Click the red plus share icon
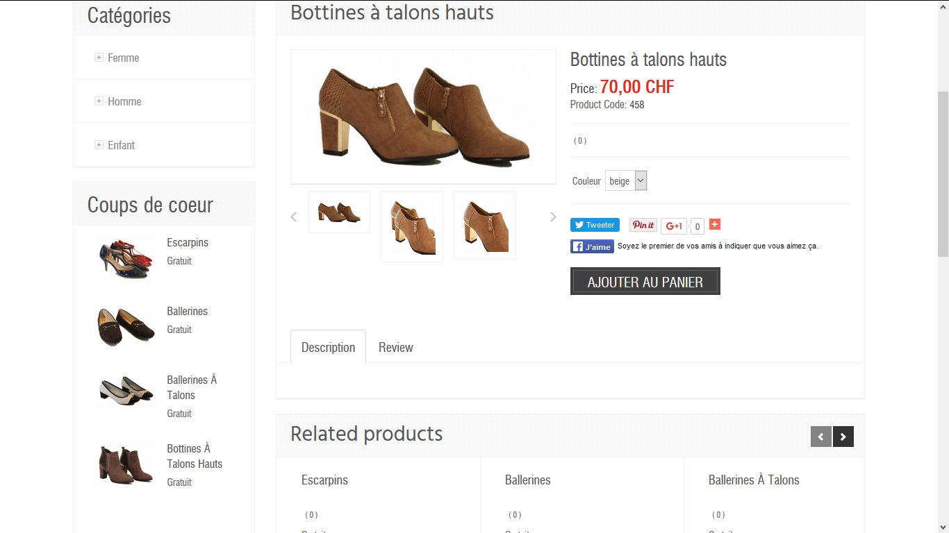This screenshot has height=533, width=949. click(x=715, y=224)
